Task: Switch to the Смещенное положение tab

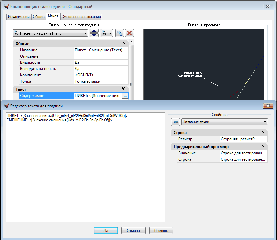Action: pos(81,17)
